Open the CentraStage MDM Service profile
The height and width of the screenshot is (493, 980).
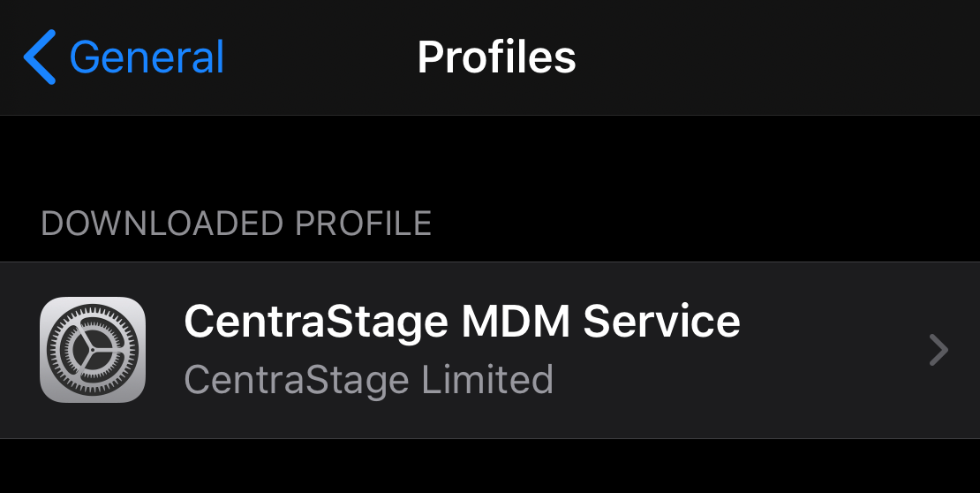[490, 351]
